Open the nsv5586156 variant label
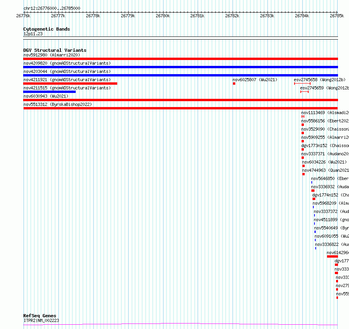349x329 pixels. pyautogui.click(x=325, y=121)
